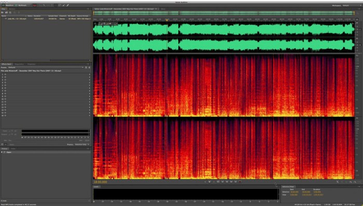The height and width of the screenshot is (206, 363).
Task: Toggle power for effect slot 8
Action: pyautogui.click(x=5, y=94)
